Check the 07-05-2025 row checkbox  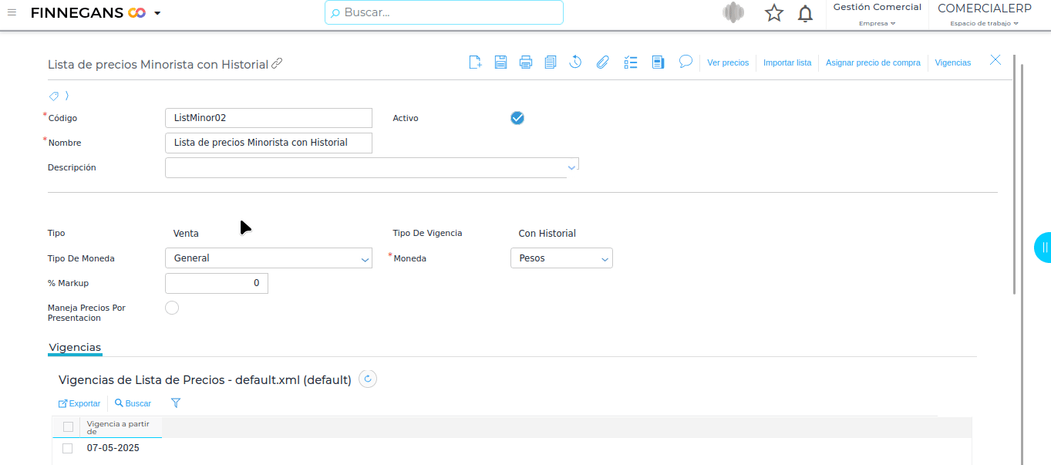pos(68,448)
